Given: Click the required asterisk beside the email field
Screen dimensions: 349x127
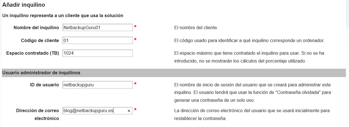Looking at the screenshot, I should tap(135, 110).
